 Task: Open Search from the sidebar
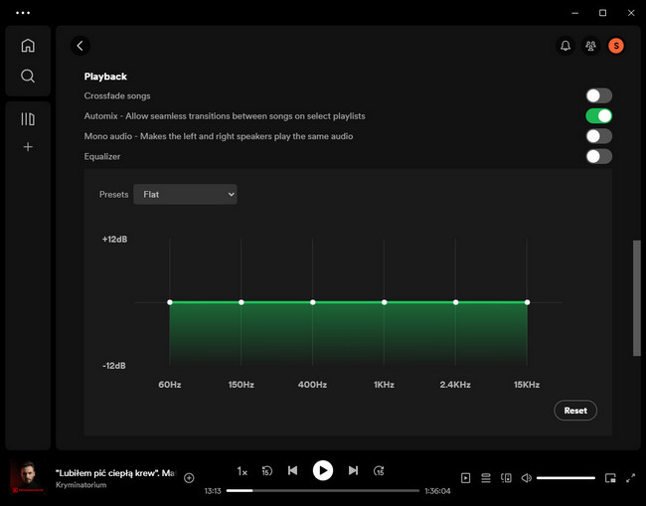28,77
